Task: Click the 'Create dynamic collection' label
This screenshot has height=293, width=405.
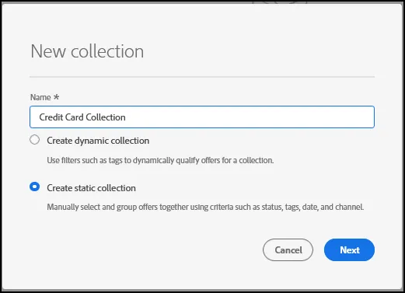Action: click(98, 141)
